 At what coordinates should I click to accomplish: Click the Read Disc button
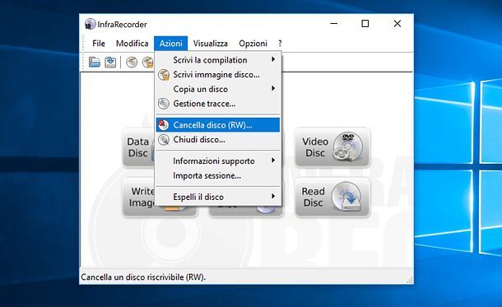point(332,198)
